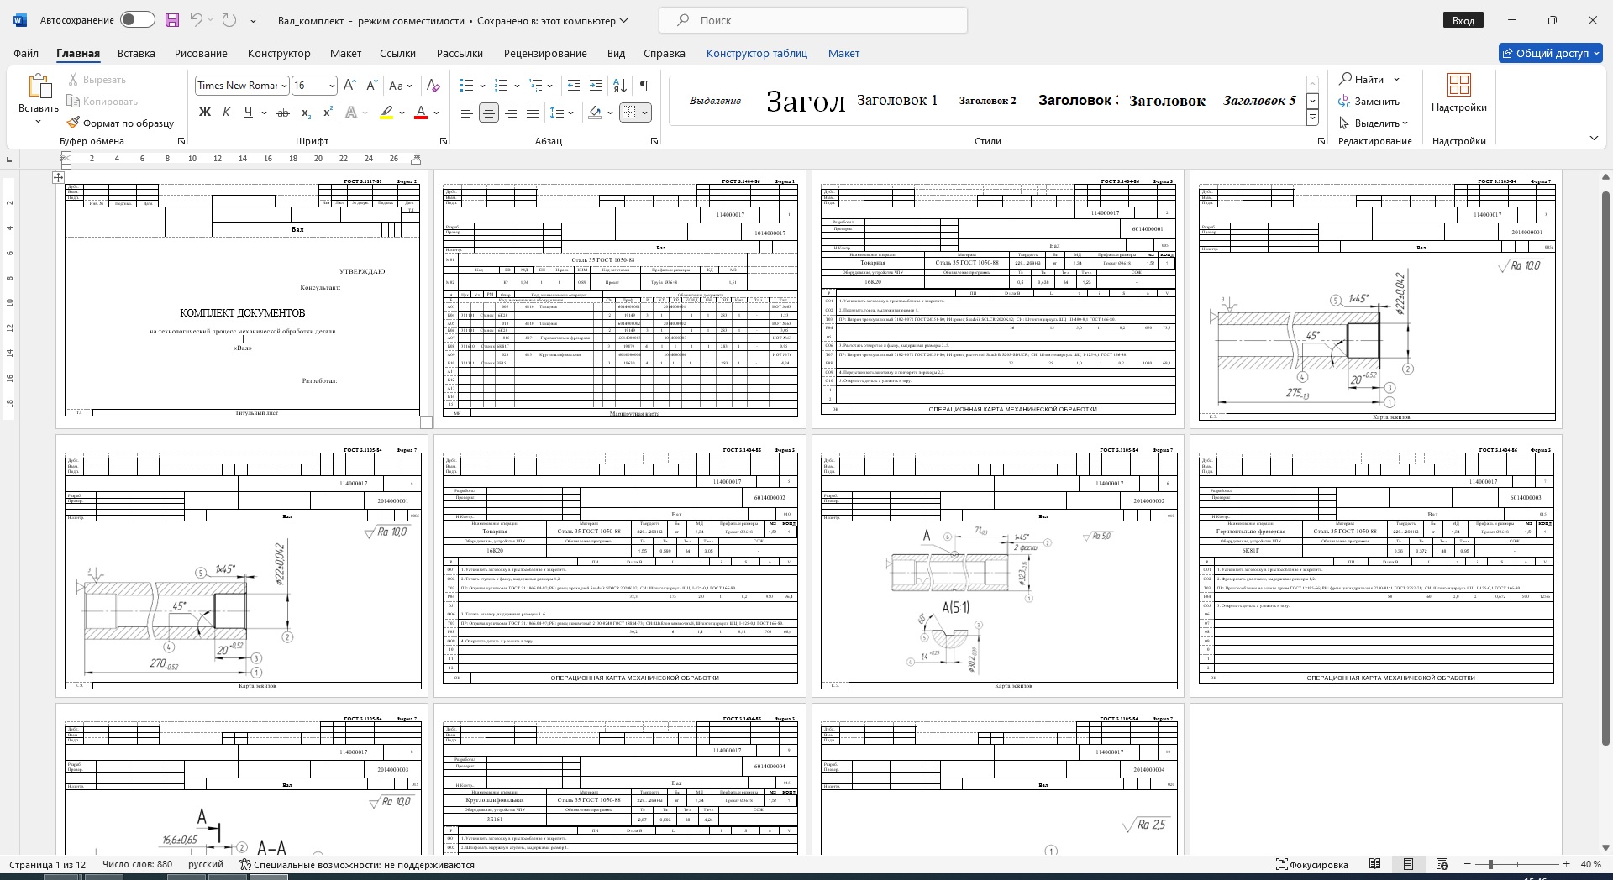Apply strikethrough text formatting
The width and height of the screenshot is (1613, 880).
[283, 113]
